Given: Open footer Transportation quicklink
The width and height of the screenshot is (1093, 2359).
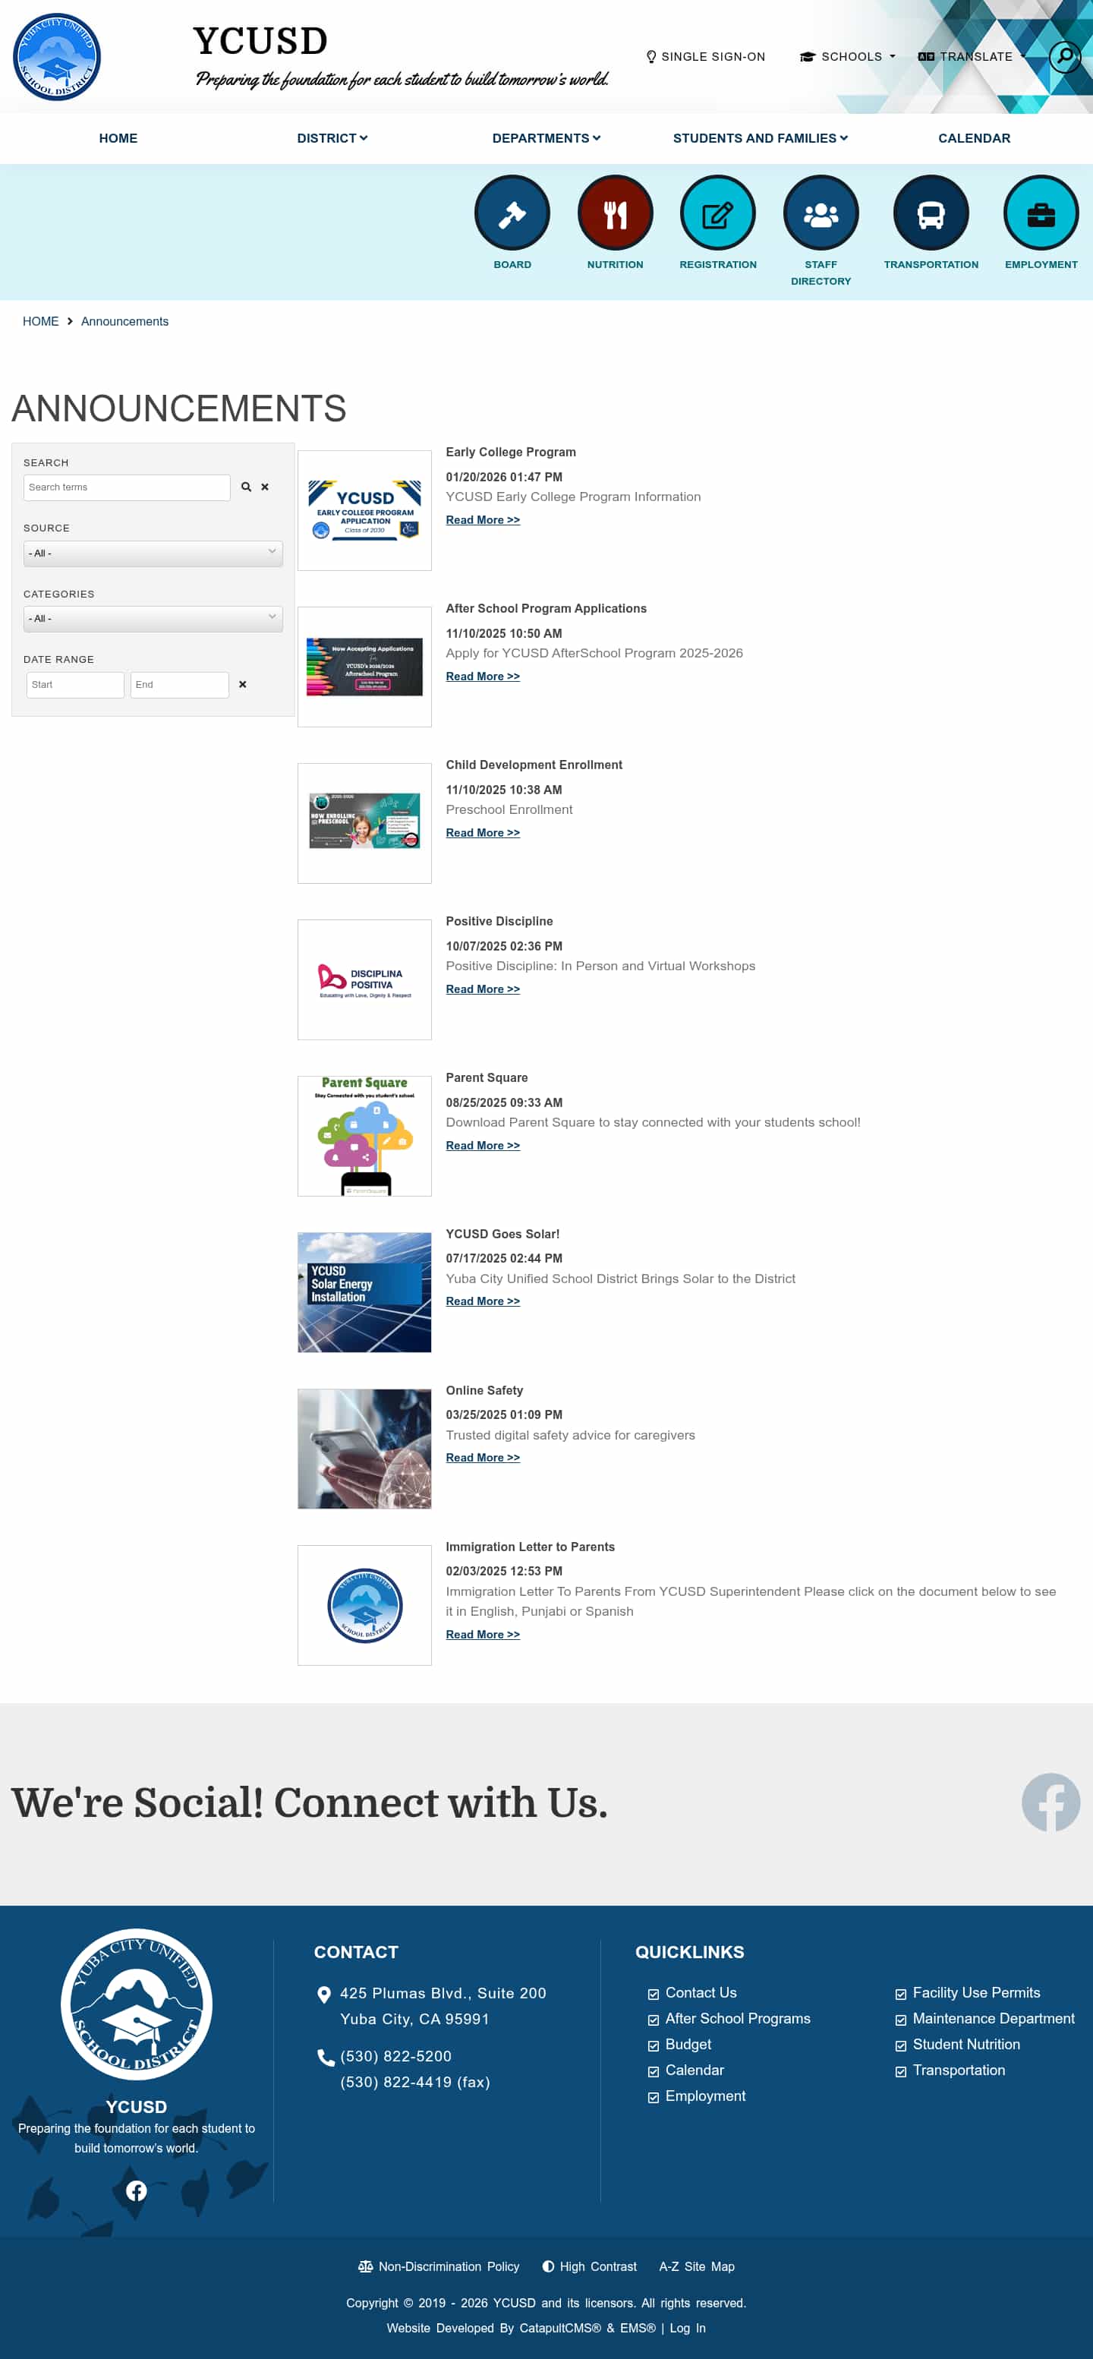Looking at the screenshot, I should 959,2070.
